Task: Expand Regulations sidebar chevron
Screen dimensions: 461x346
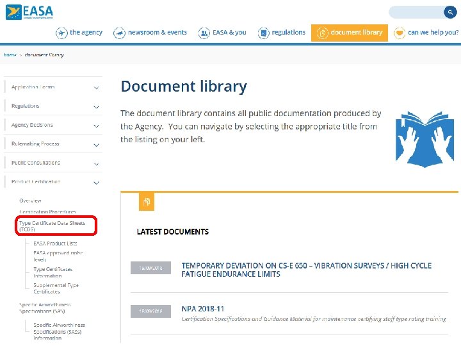Action: pyautogui.click(x=96, y=107)
